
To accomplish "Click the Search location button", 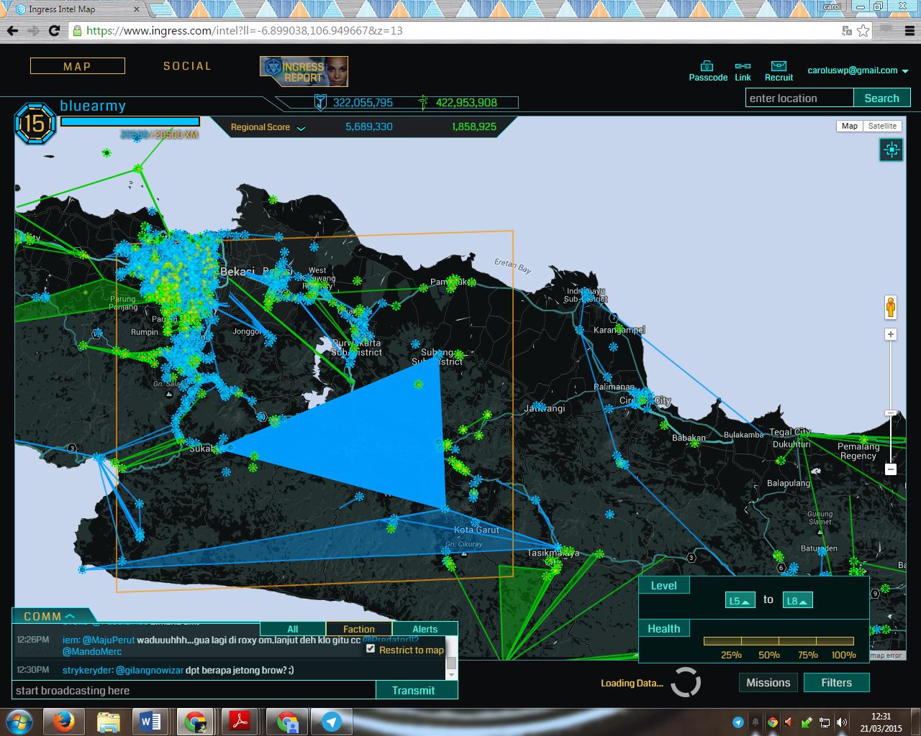I will [881, 98].
